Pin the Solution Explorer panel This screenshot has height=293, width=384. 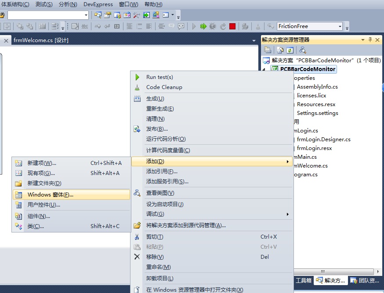click(x=370, y=39)
